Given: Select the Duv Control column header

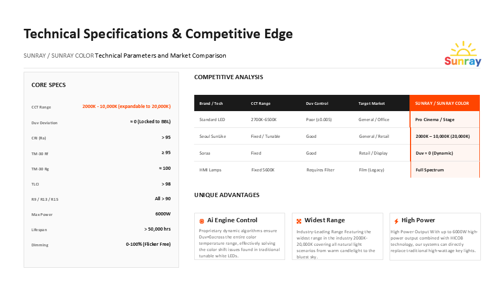Looking at the screenshot, I should pyautogui.click(x=317, y=103).
